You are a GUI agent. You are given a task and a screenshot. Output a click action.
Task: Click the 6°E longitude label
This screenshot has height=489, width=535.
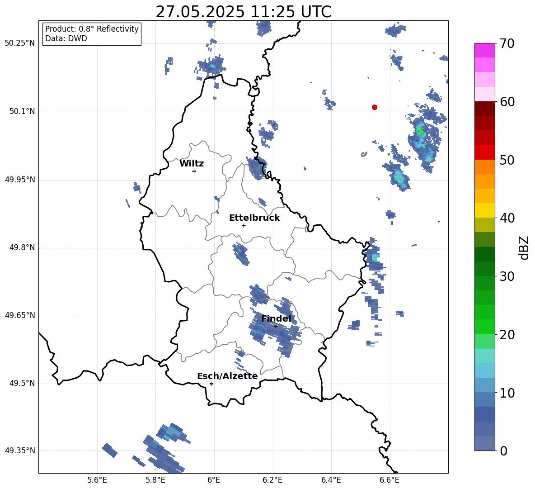click(x=214, y=480)
